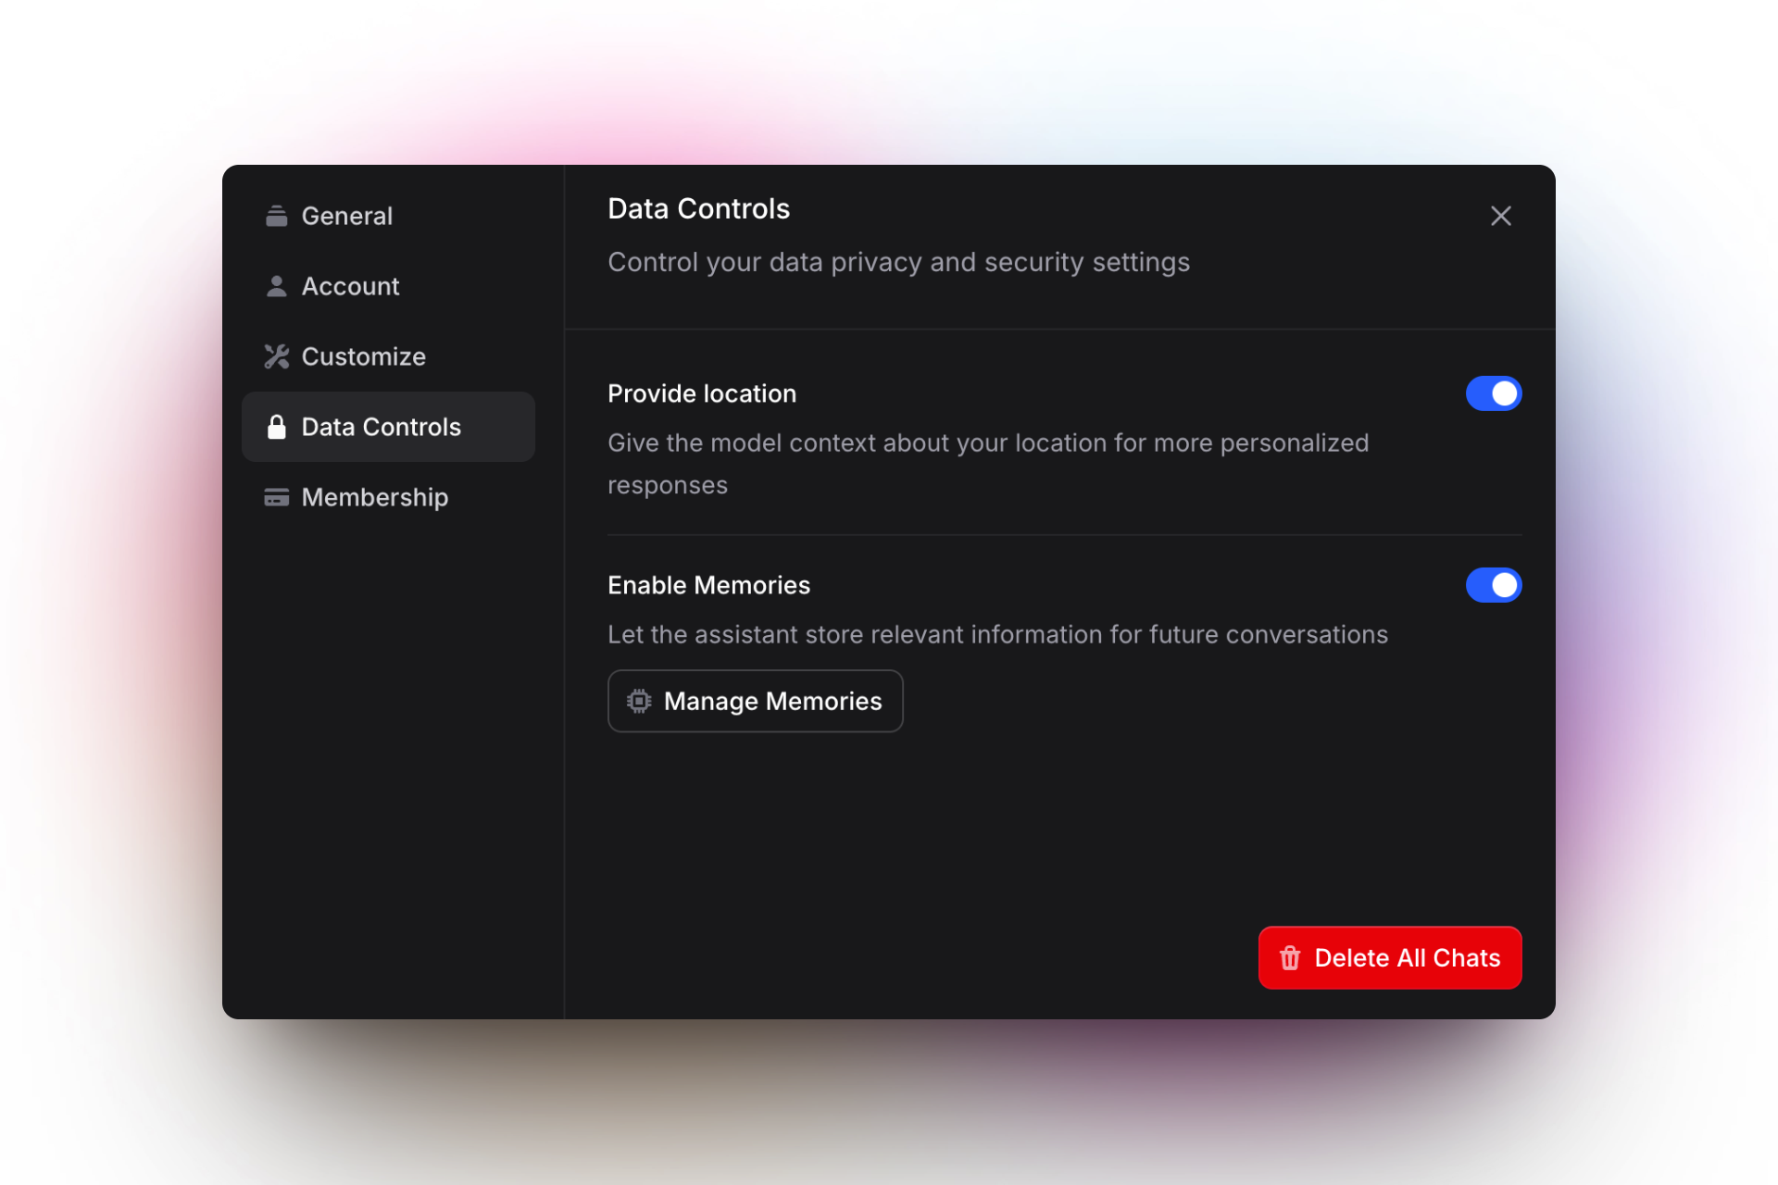Screen dimensions: 1778x1185
Task: Click the Data Controls lock icon
Action: 276,427
